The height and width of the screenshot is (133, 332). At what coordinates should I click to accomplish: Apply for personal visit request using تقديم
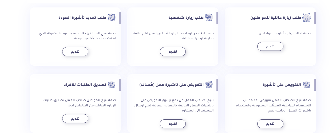point(173,52)
